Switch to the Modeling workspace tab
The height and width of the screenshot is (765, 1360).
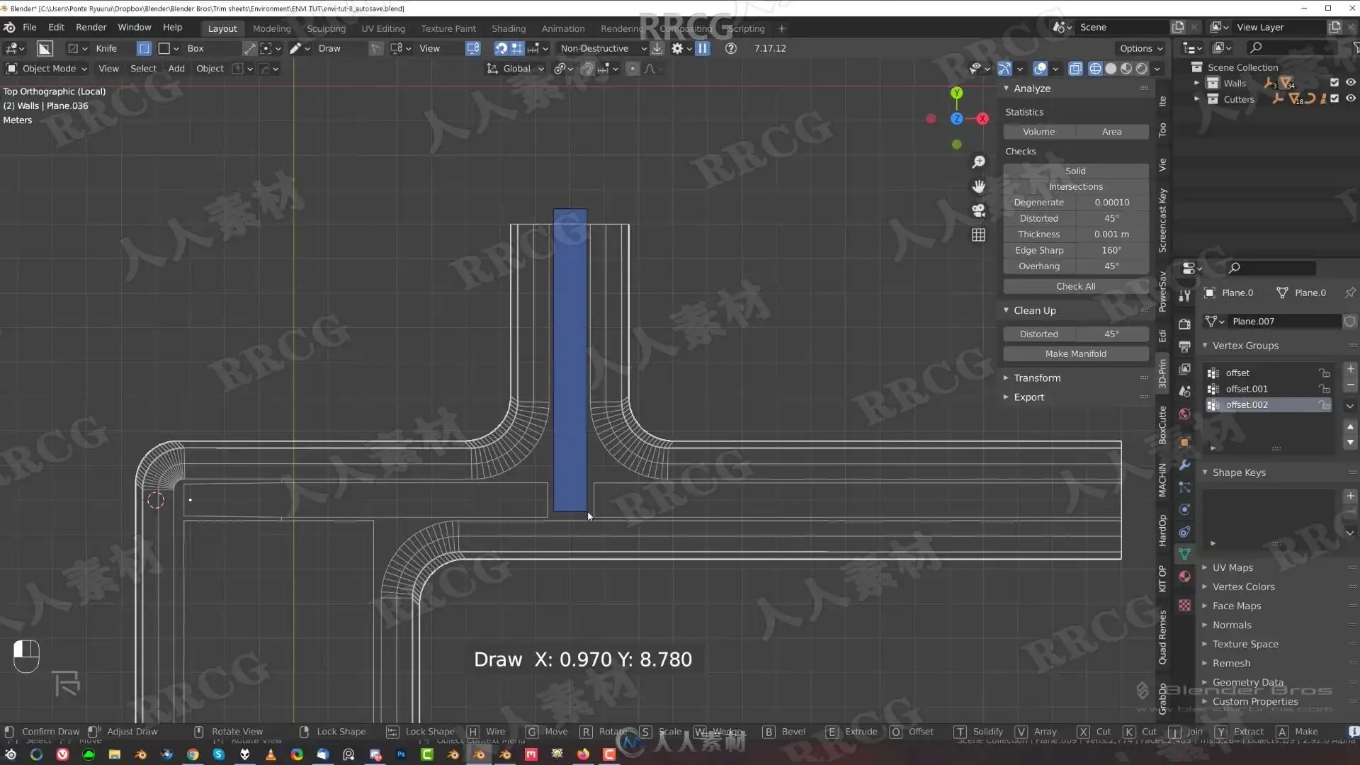[271, 28]
